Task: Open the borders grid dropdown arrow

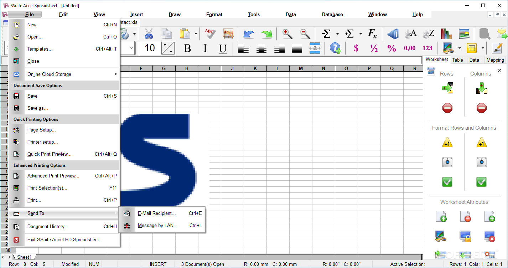Action: coord(483,48)
